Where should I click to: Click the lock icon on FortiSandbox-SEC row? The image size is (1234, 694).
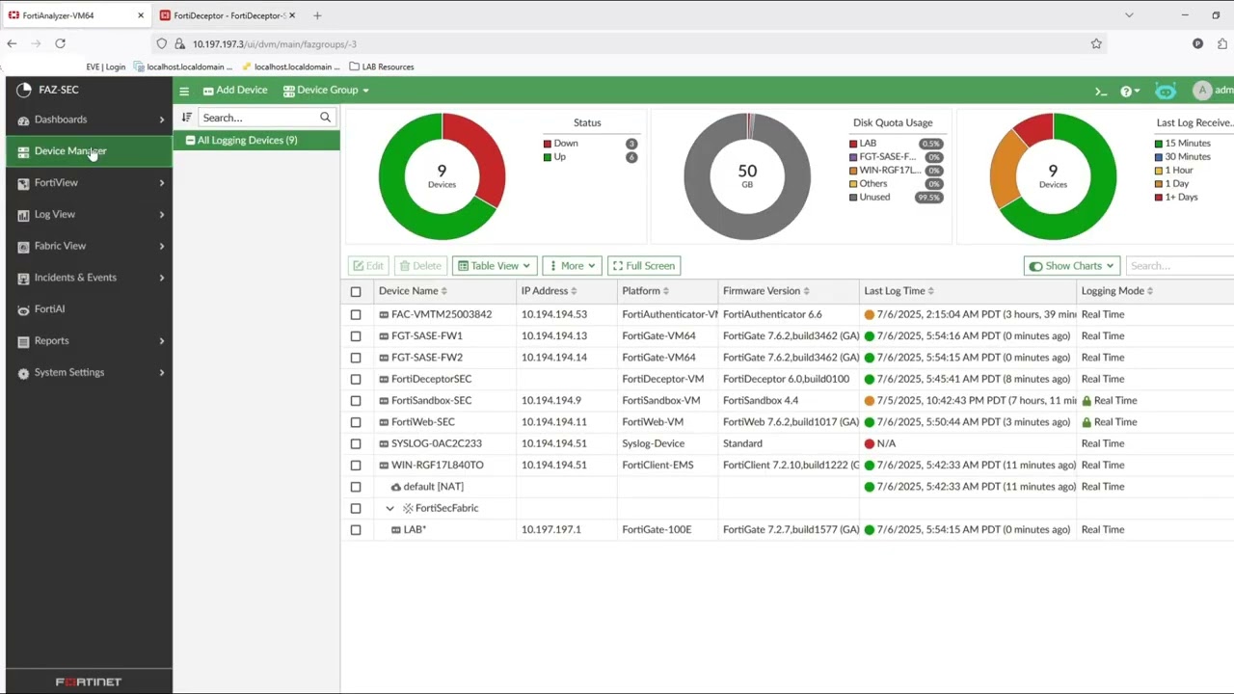[x=1086, y=401]
